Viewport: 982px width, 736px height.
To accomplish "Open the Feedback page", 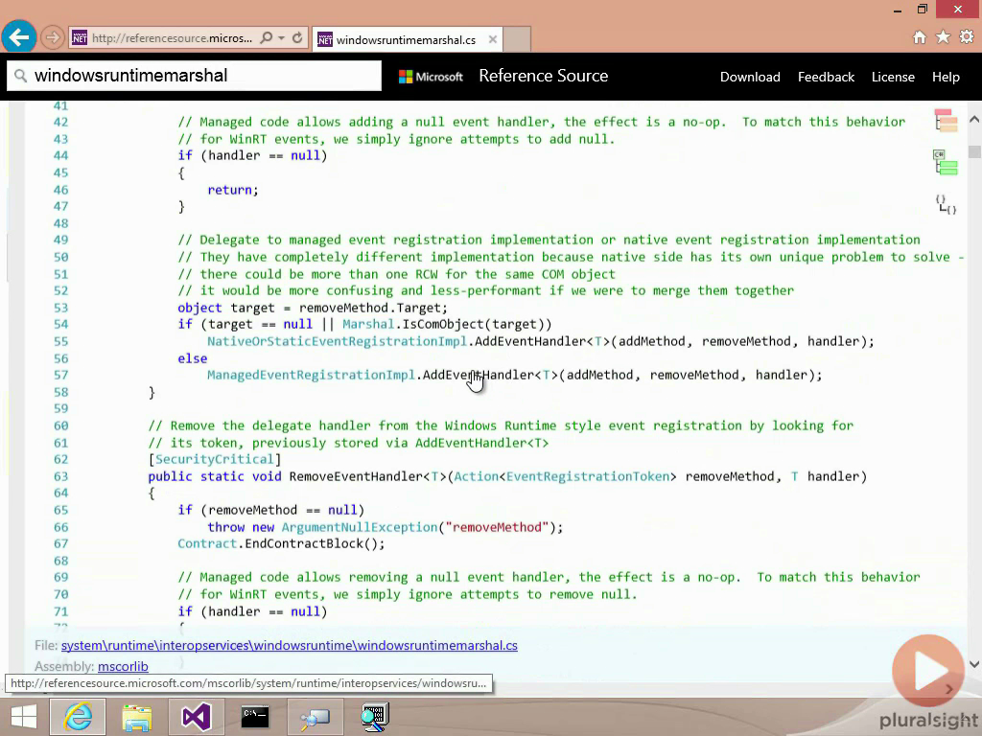I will pos(826,77).
